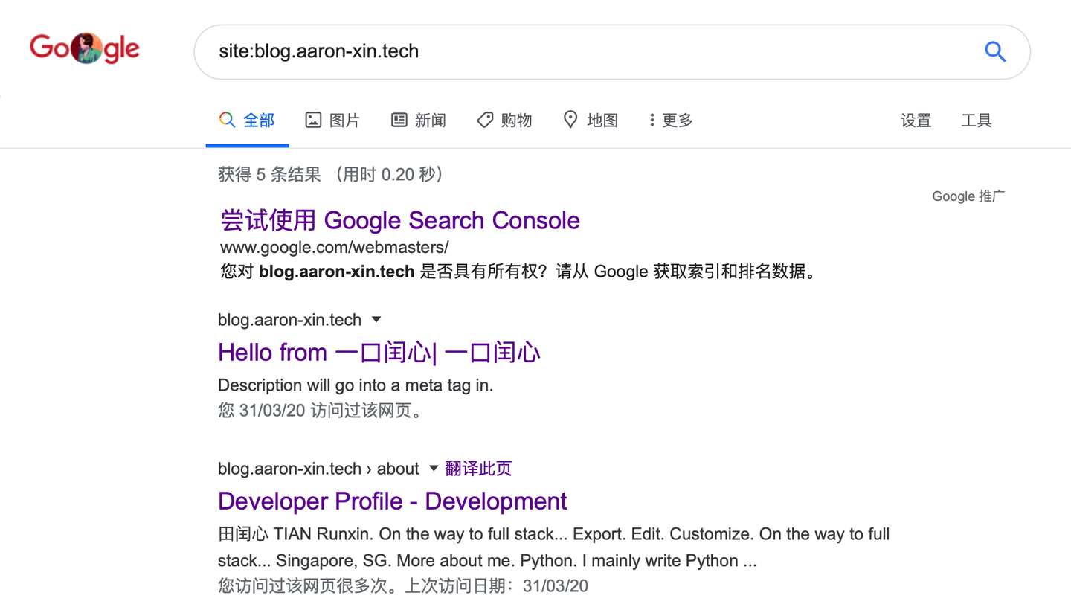Open the 设置 menu
1071x616 pixels.
(x=916, y=121)
